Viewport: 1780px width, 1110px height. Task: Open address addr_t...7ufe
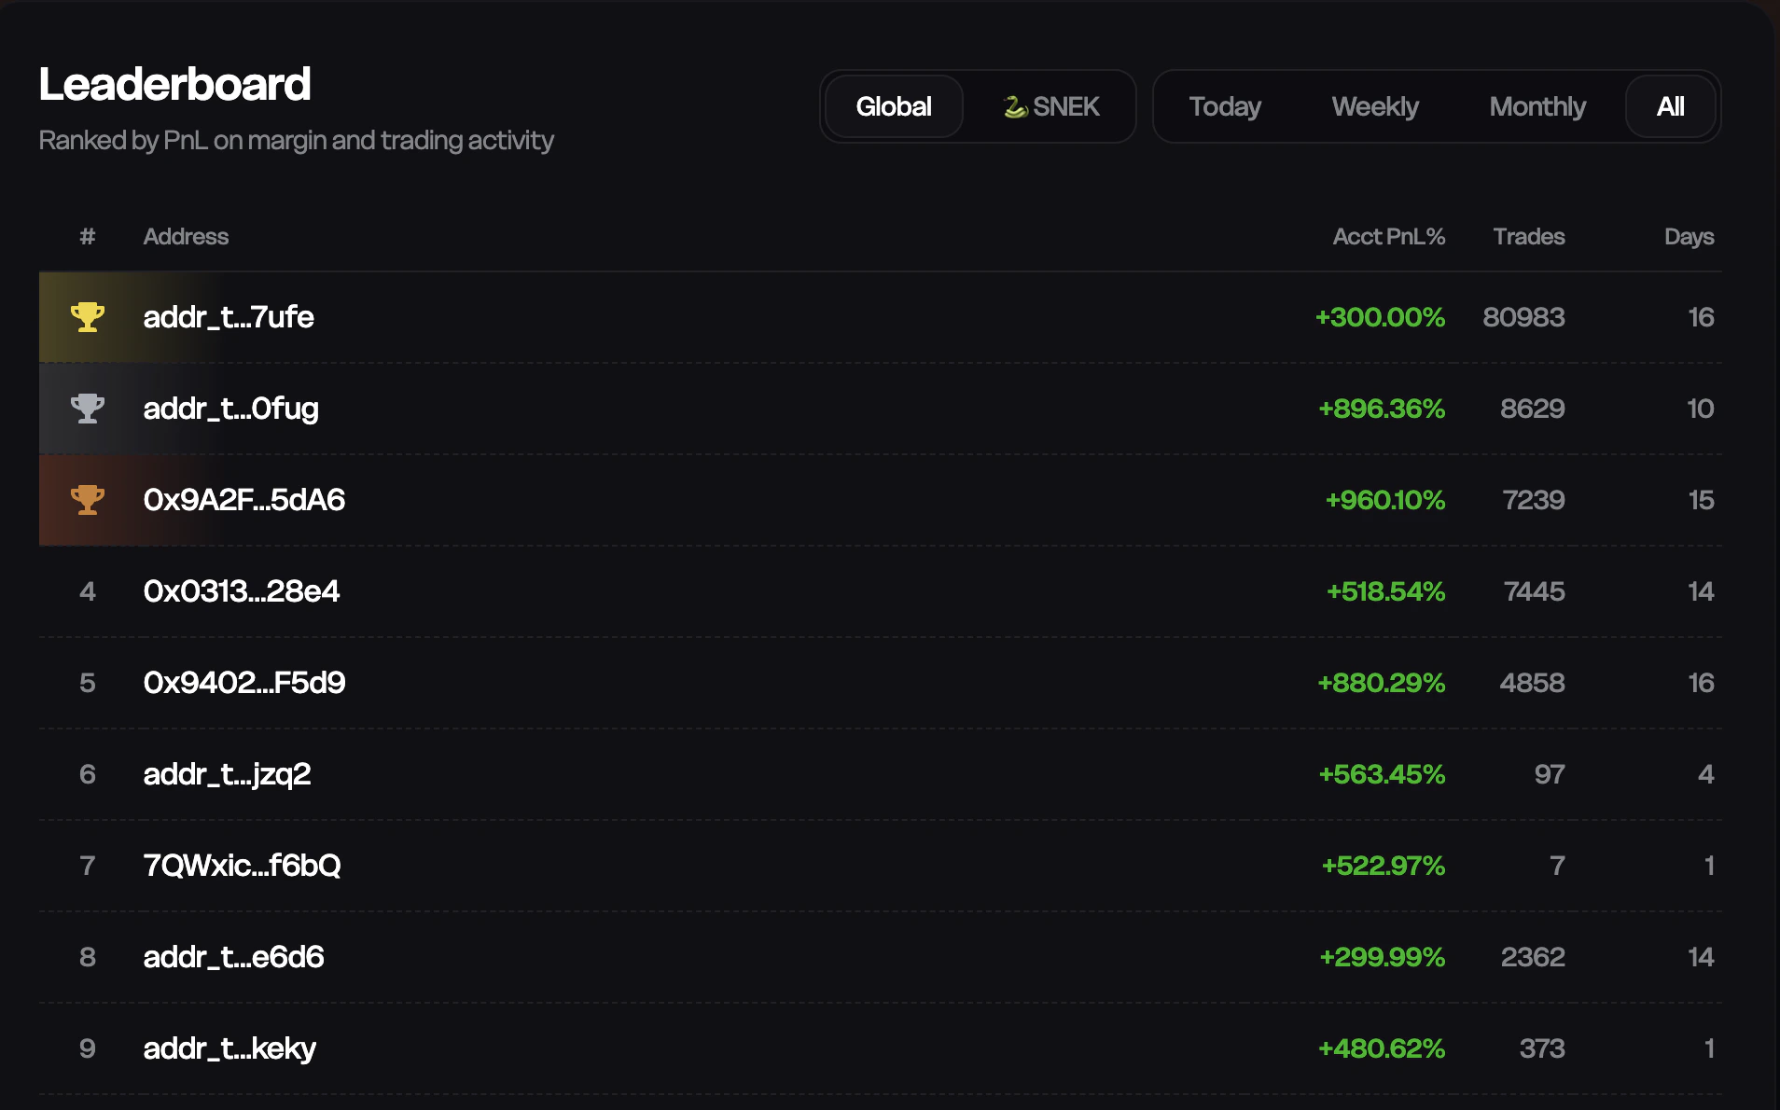pos(229,317)
